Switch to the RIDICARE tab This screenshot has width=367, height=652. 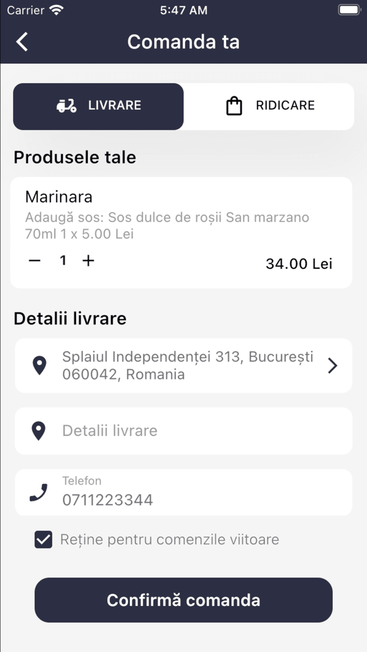[269, 106]
